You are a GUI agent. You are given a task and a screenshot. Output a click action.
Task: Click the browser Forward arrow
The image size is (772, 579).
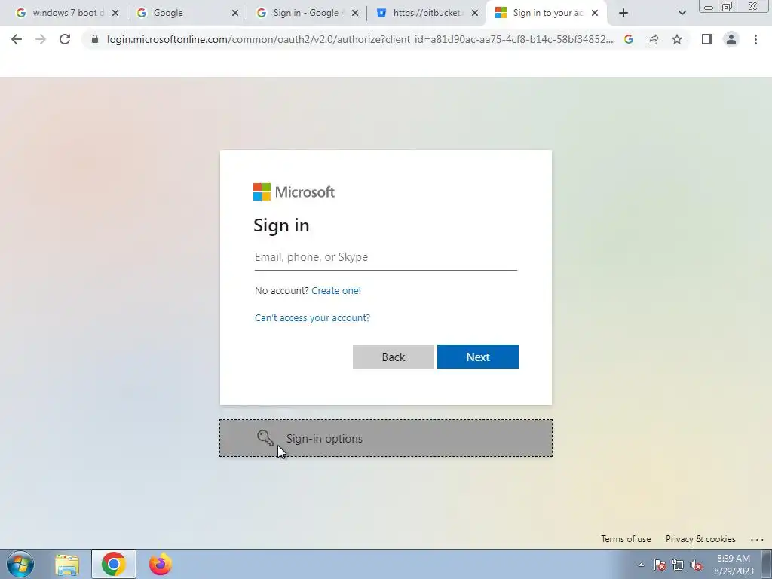click(41, 39)
